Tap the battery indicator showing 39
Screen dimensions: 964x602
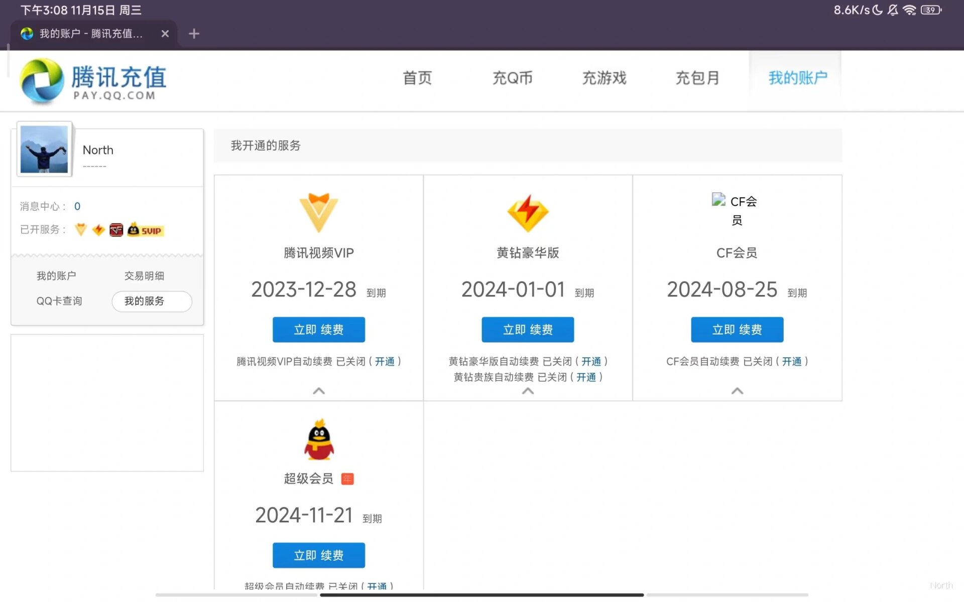click(x=931, y=10)
